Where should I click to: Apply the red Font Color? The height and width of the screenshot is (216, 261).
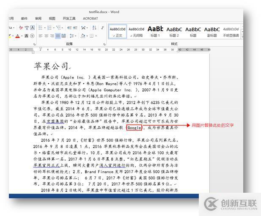17,36
